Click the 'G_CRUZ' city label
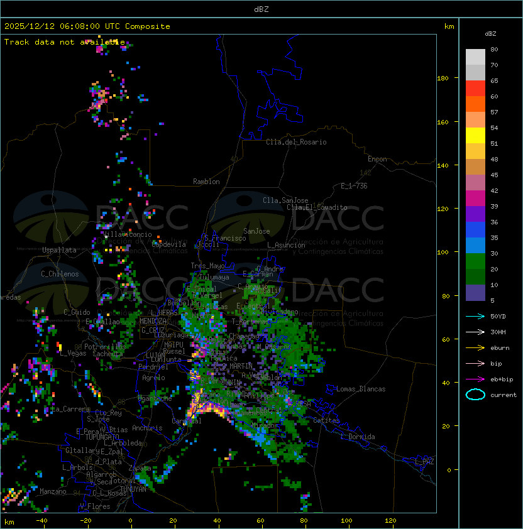 tap(153, 330)
